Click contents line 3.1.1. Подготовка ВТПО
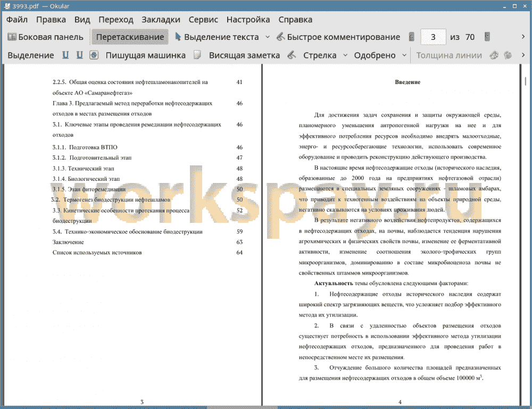 pyautogui.click(x=85, y=147)
